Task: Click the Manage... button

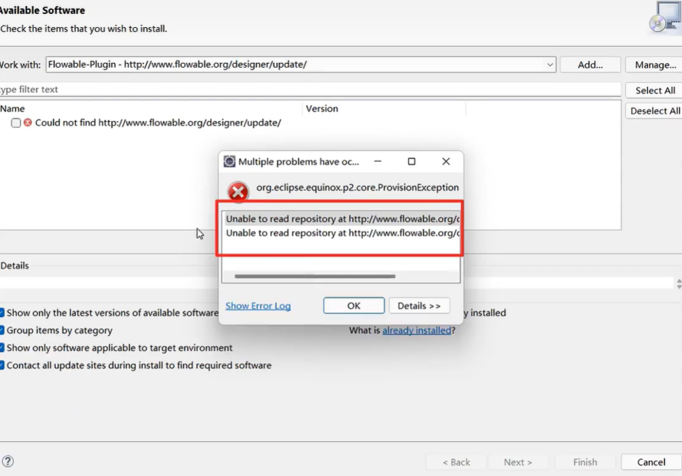Action: pos(655,65)
